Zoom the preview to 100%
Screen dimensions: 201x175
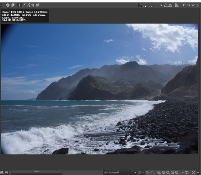177,173
